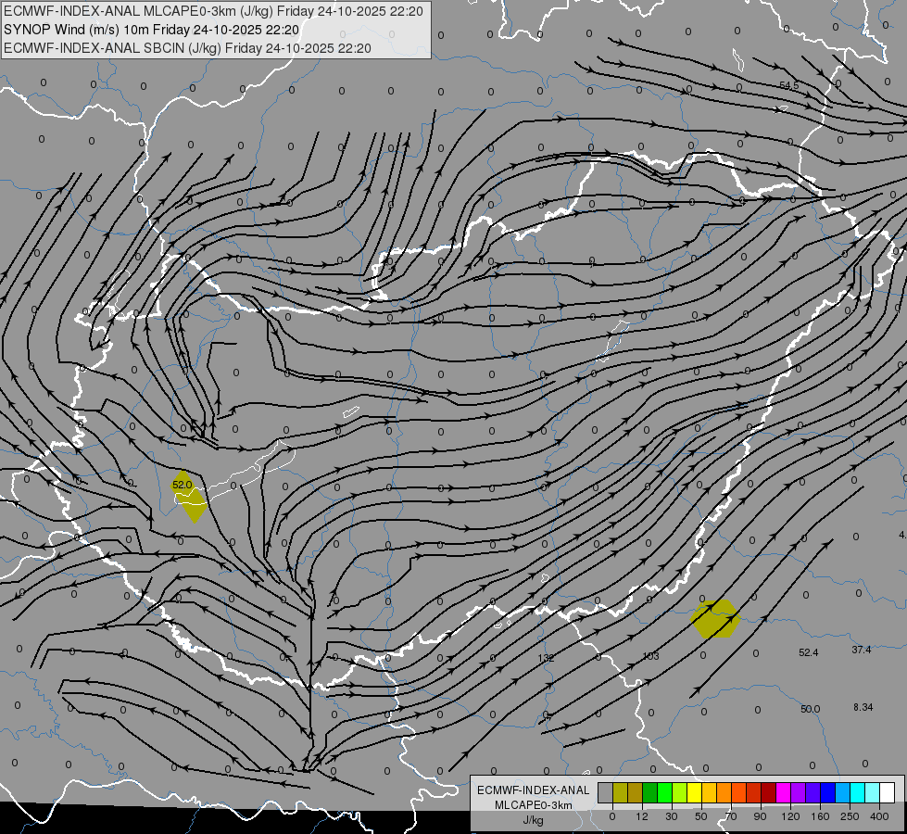Click the J/kg unit label in legend
The image size is (907, 834).
coord(533,820)
